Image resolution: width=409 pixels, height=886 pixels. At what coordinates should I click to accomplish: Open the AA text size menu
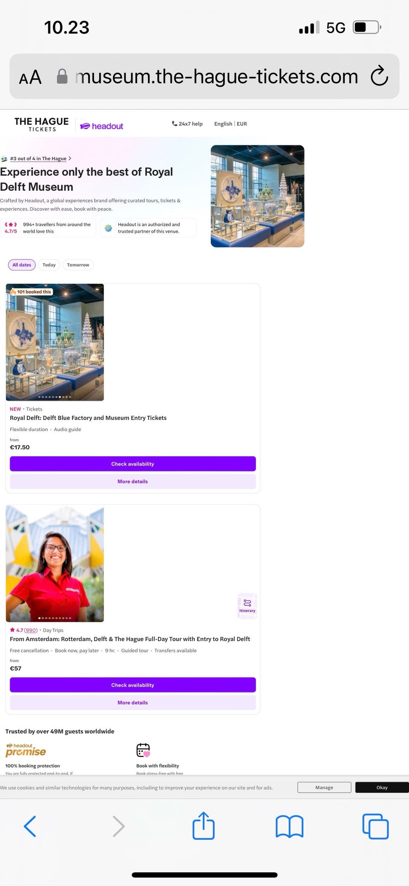coord(30,77)
